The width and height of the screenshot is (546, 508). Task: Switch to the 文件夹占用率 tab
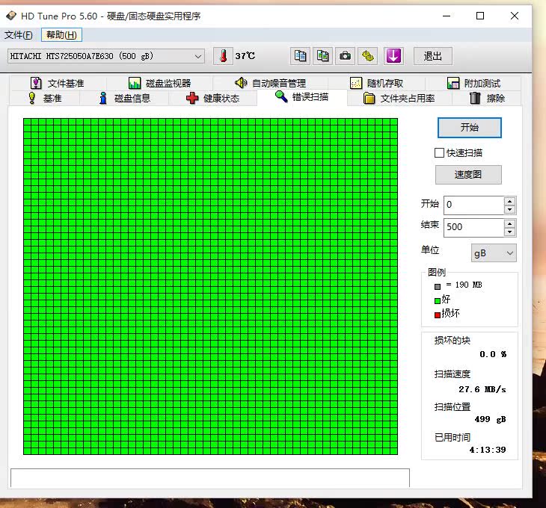pos(399,98)
